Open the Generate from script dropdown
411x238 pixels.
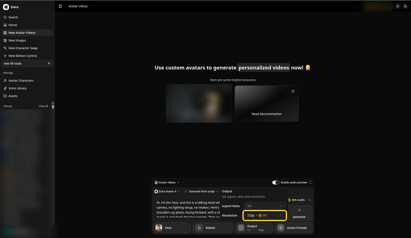[x=201, y=191]
